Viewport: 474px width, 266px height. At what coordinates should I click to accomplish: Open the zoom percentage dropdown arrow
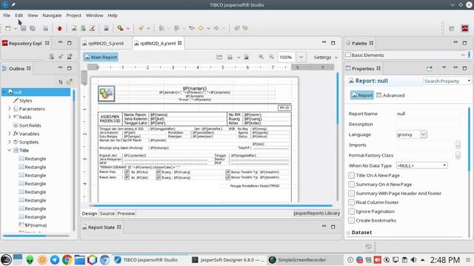[301, 57]
